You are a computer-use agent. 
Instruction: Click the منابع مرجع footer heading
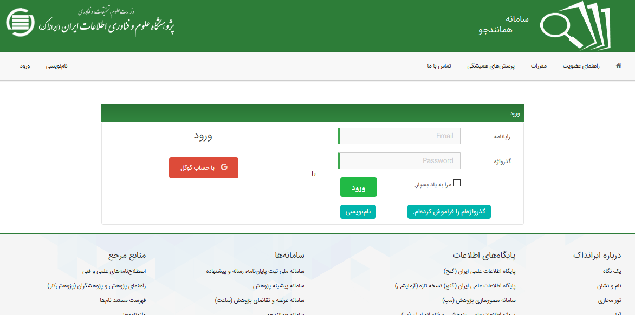pyautogui.click(x=127, y=255)
